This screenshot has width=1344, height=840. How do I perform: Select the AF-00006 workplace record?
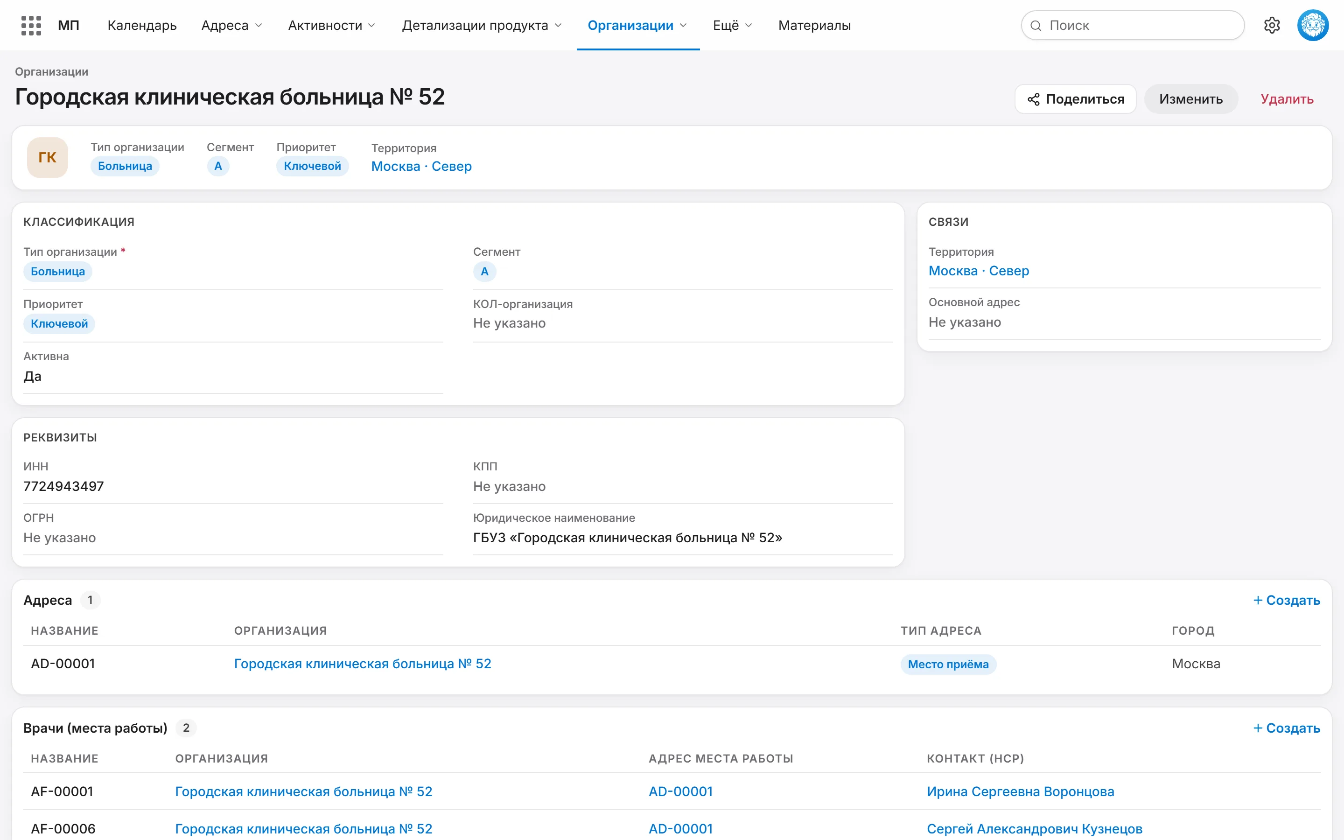click(63, 829)
